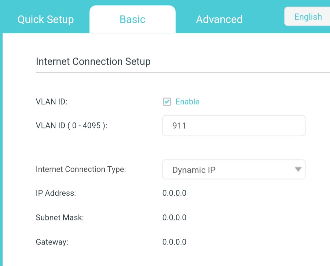The height and width of the screenshot is (266, 330).
Task: Click the VLAN ID label beside Enable checkbox
Action: (52, 102)
